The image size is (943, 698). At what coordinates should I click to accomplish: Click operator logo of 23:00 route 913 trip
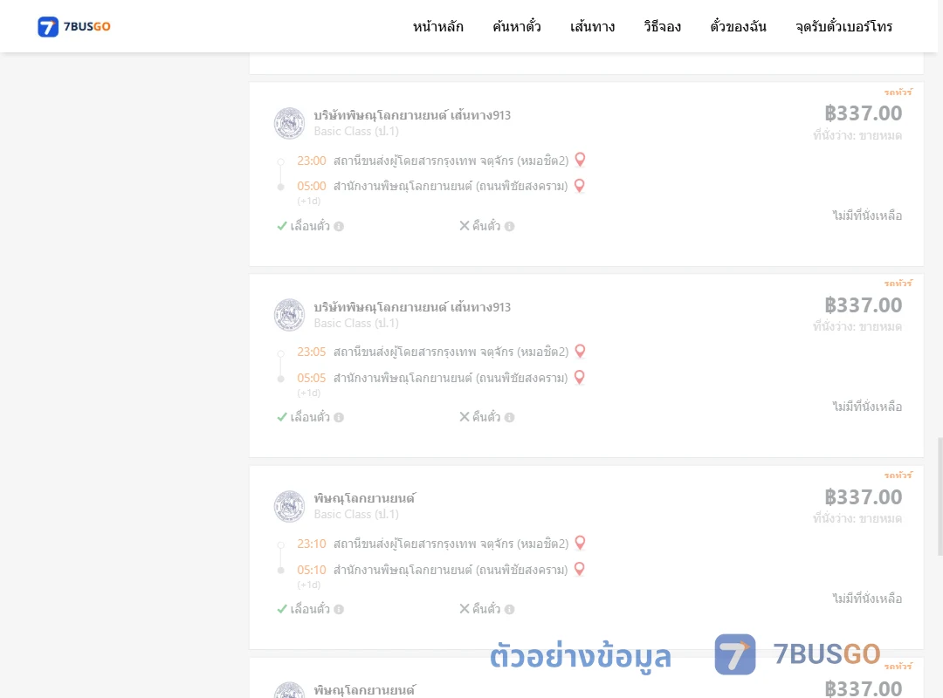(x=289, y=123)
